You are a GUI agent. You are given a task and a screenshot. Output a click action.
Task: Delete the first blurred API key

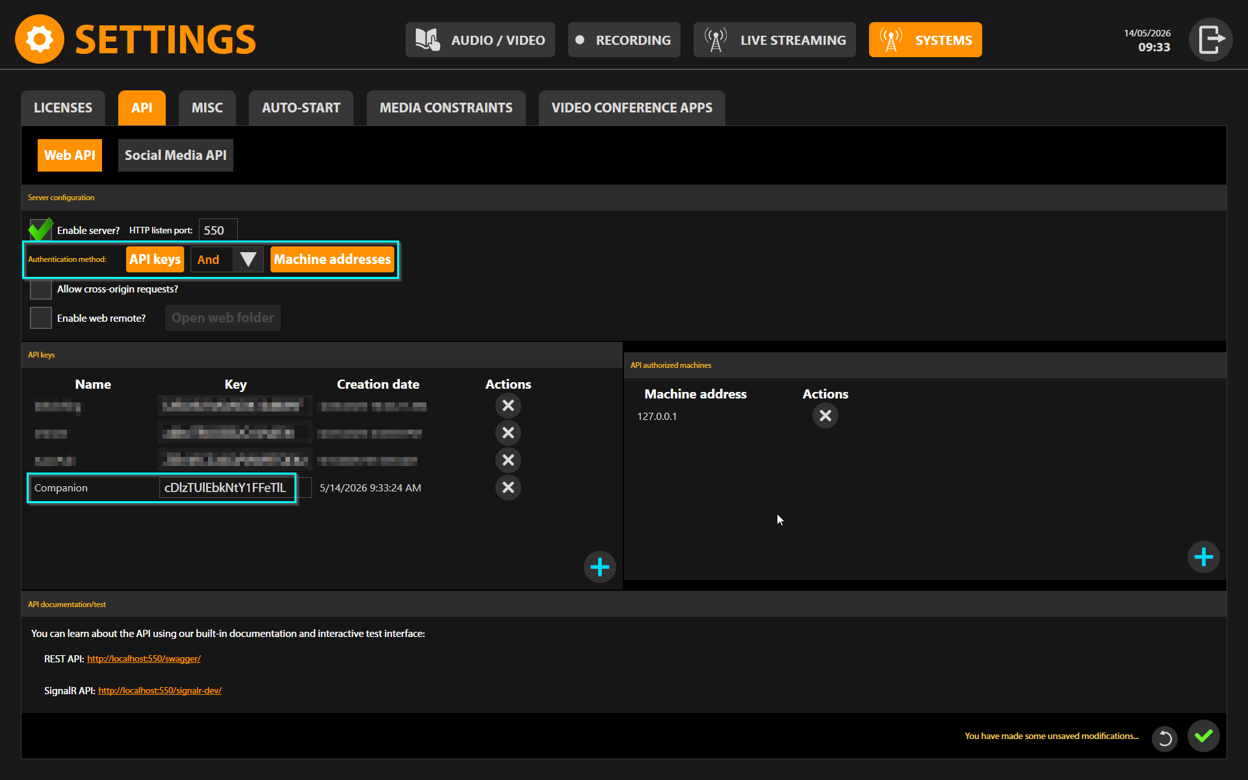pyautogui.click(x=508, y=406)
